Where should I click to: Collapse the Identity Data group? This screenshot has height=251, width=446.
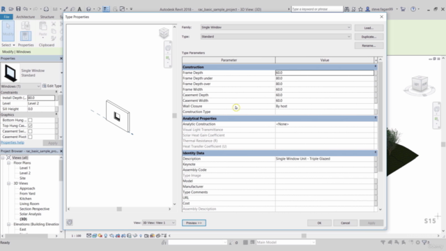(x=376, y=153)
